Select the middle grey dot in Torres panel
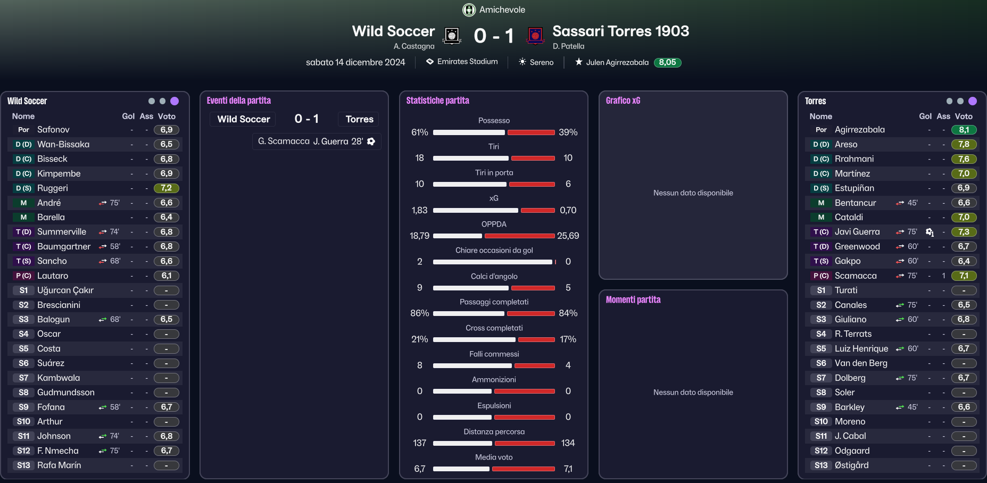Image resolution: width=987 pixels, height=483 pixels. point(960,101)
